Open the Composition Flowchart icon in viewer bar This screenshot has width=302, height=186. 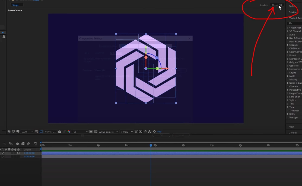click(150, 132)
